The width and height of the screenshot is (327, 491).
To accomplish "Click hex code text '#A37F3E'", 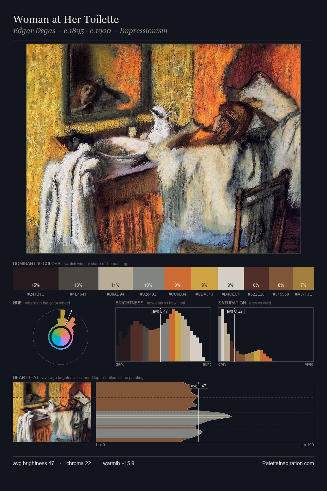I will 303,294.
